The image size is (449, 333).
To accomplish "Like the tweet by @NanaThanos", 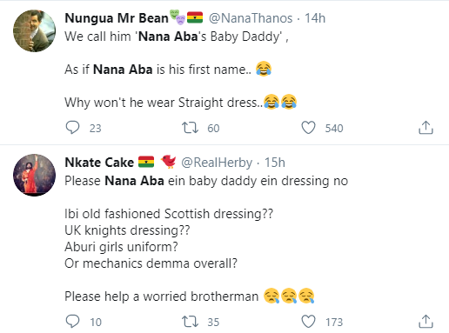I will tap(308, 128).
